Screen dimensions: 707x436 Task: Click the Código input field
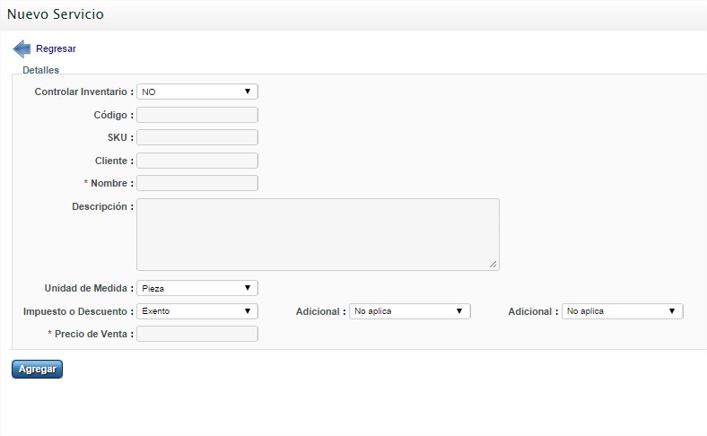click(x=197, y=115)
